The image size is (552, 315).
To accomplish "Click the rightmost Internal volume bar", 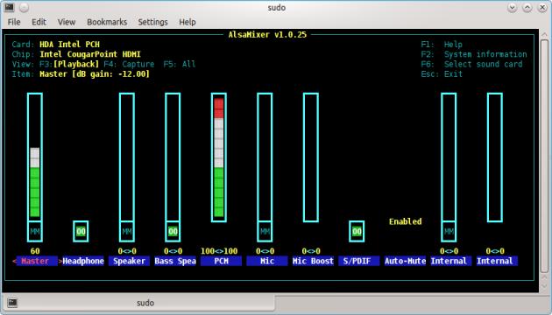I will coord(495,157).
